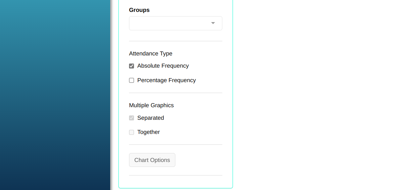Uncheck the Absolute Frequency checkbox

[132, 66]
